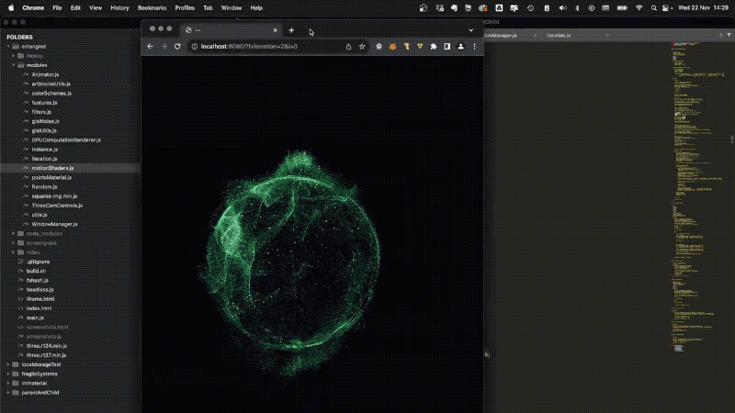Click the date and time clock
735x413 pixels.
pos(703,8)
